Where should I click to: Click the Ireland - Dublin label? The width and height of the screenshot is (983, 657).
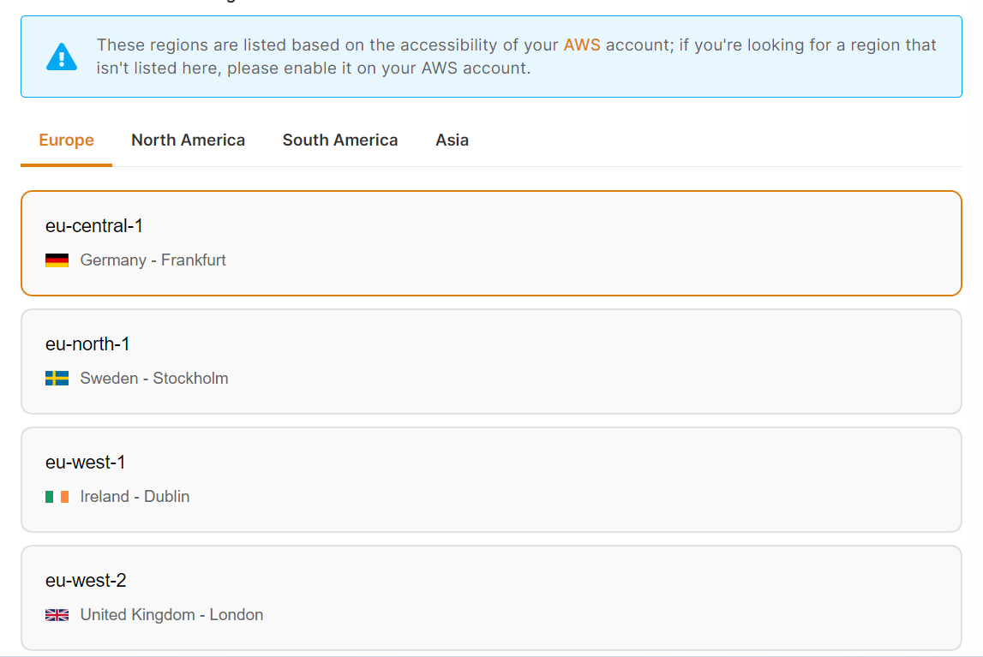pyautogui.click(x=135, y=497)
